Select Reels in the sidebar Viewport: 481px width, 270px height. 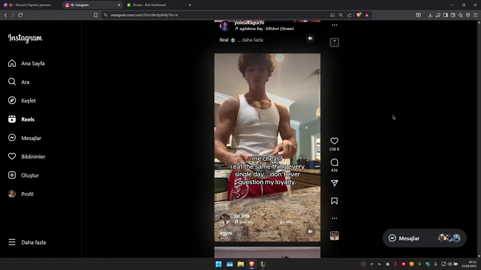pos(21,119)
